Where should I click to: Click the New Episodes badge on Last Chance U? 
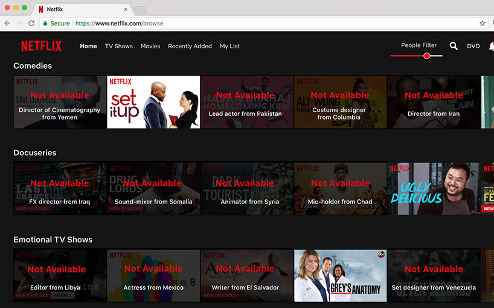(x=32, y=209)
